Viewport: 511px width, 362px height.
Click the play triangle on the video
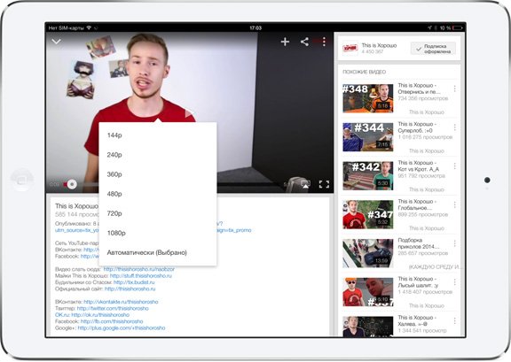(189, 113)
